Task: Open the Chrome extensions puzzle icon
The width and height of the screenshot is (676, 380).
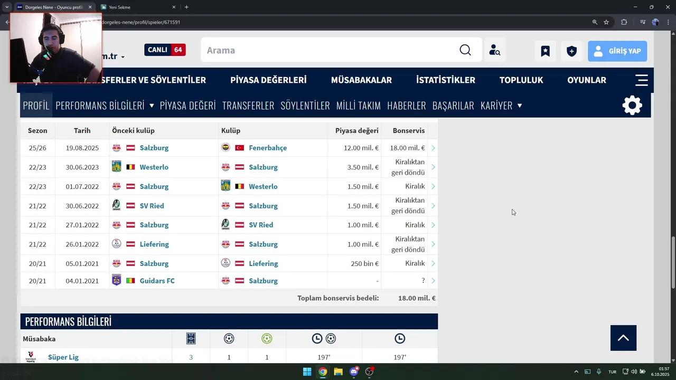Action: tap(624, 22)
